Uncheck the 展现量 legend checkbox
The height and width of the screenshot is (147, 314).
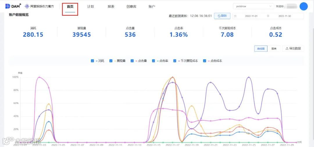click(111, 61)
